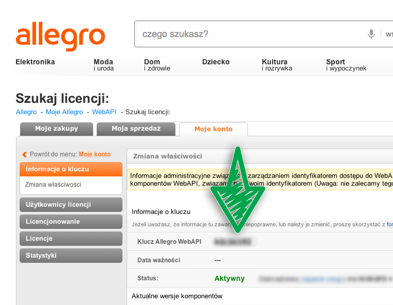Follow the WebAPI breadcrumb link
Screen dimensions: 393x305
tap(104, 112)
